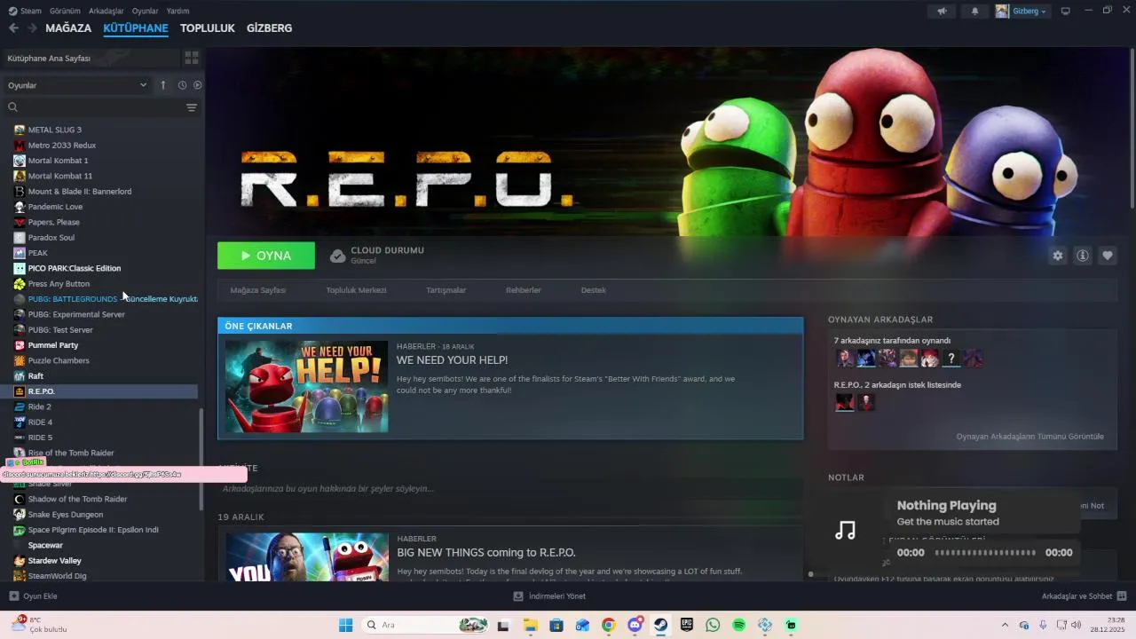The image size is (1136, 639).
Task: Click the sort ascending arrow in sidebar
Action: tap(163, 85)
